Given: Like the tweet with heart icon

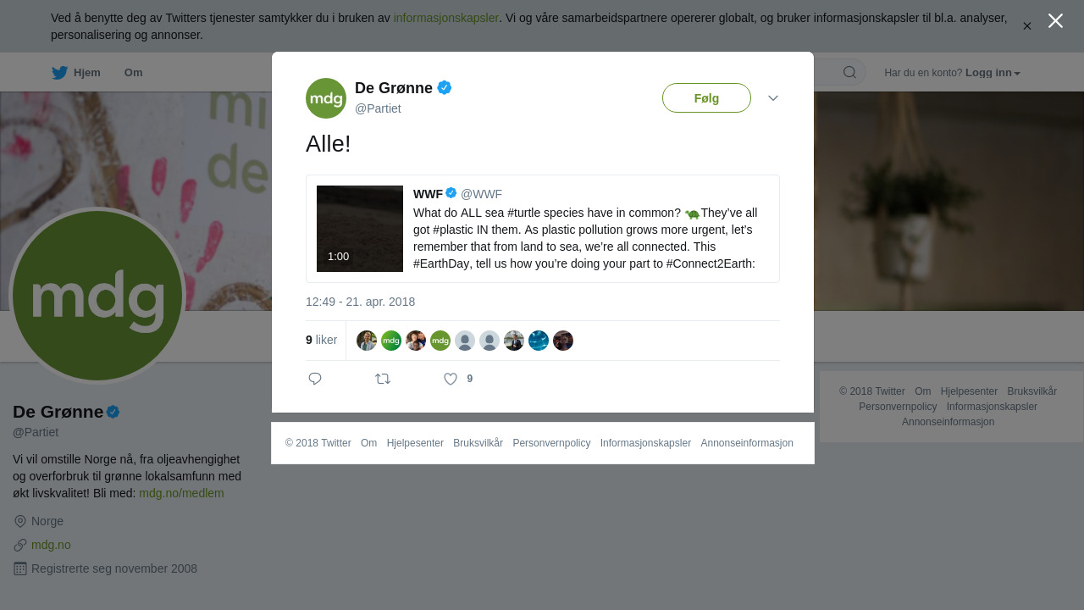Looking at the screenshot, I should click(451, 379).
